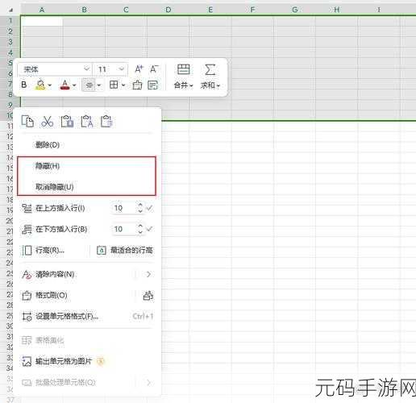This screenshot has width=416, height=403.
Task: Select column G header
Action: click(295, 10)
